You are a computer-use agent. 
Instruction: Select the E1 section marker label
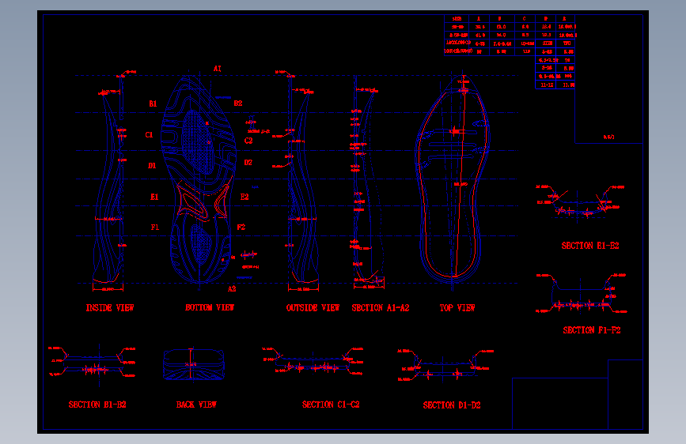(x=154, y=197)
